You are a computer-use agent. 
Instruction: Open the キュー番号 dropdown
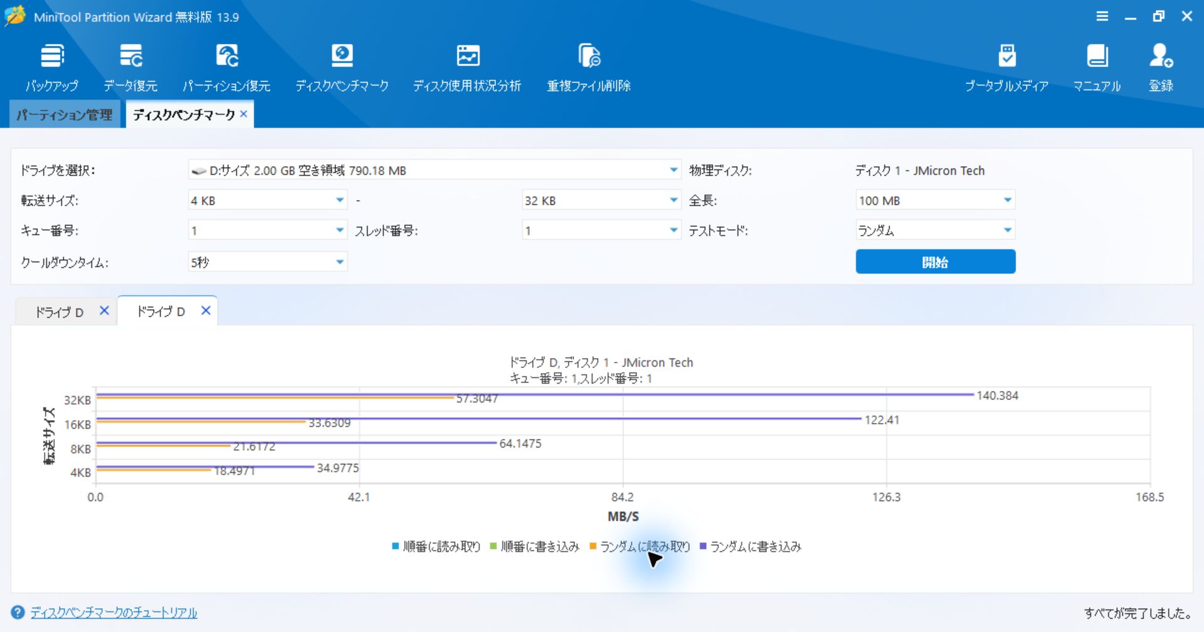coord(268,230)
